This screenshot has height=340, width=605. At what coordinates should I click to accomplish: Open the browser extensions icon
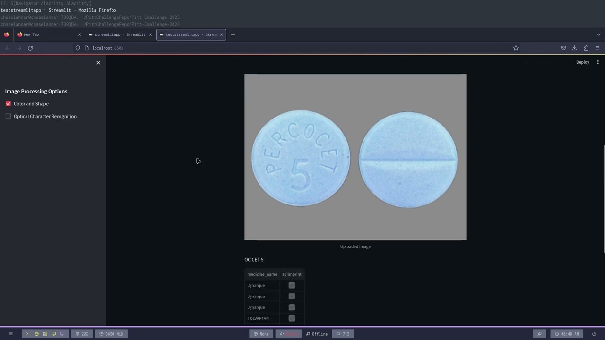pyautogui.click(x=586, y=48)
